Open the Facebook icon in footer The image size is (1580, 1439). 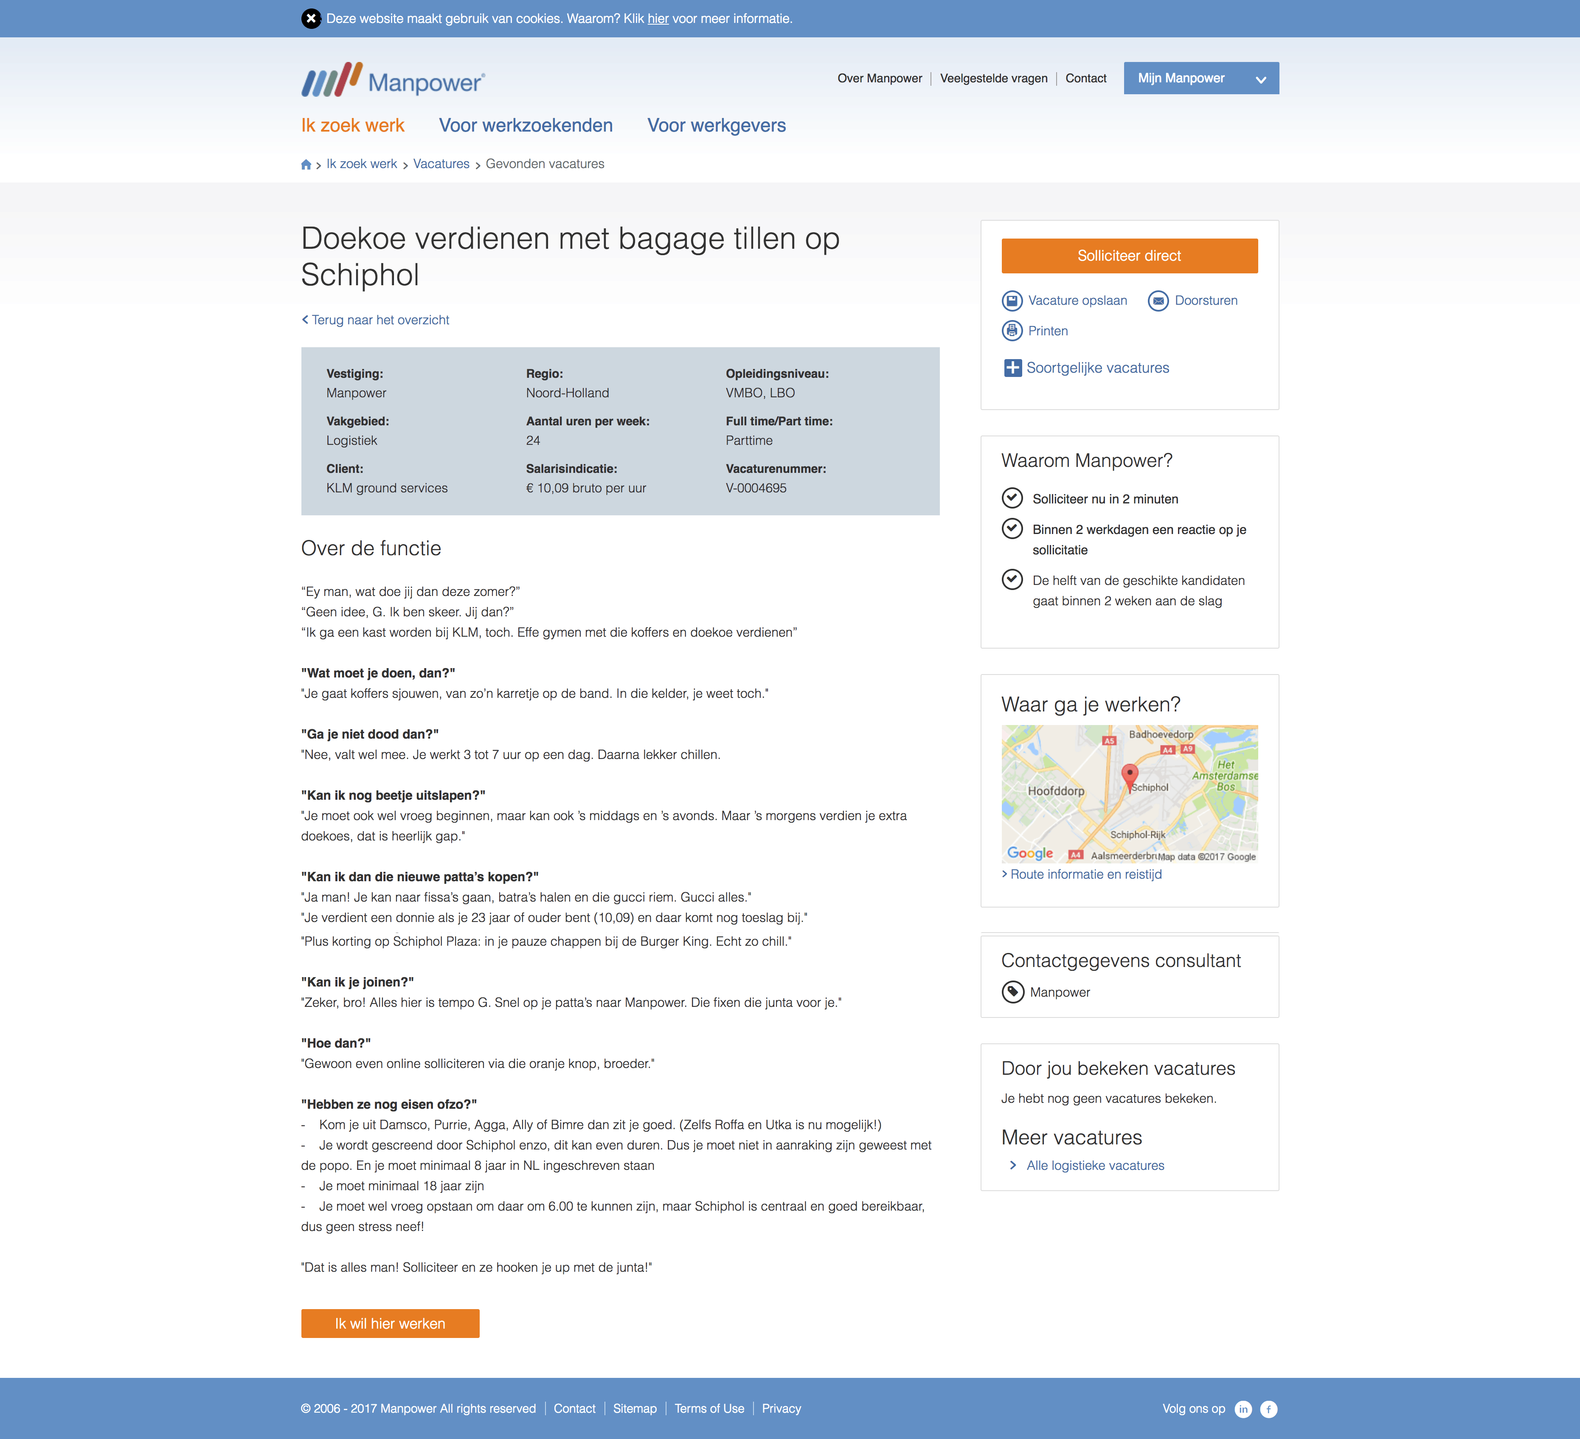pos(1268,1409)
